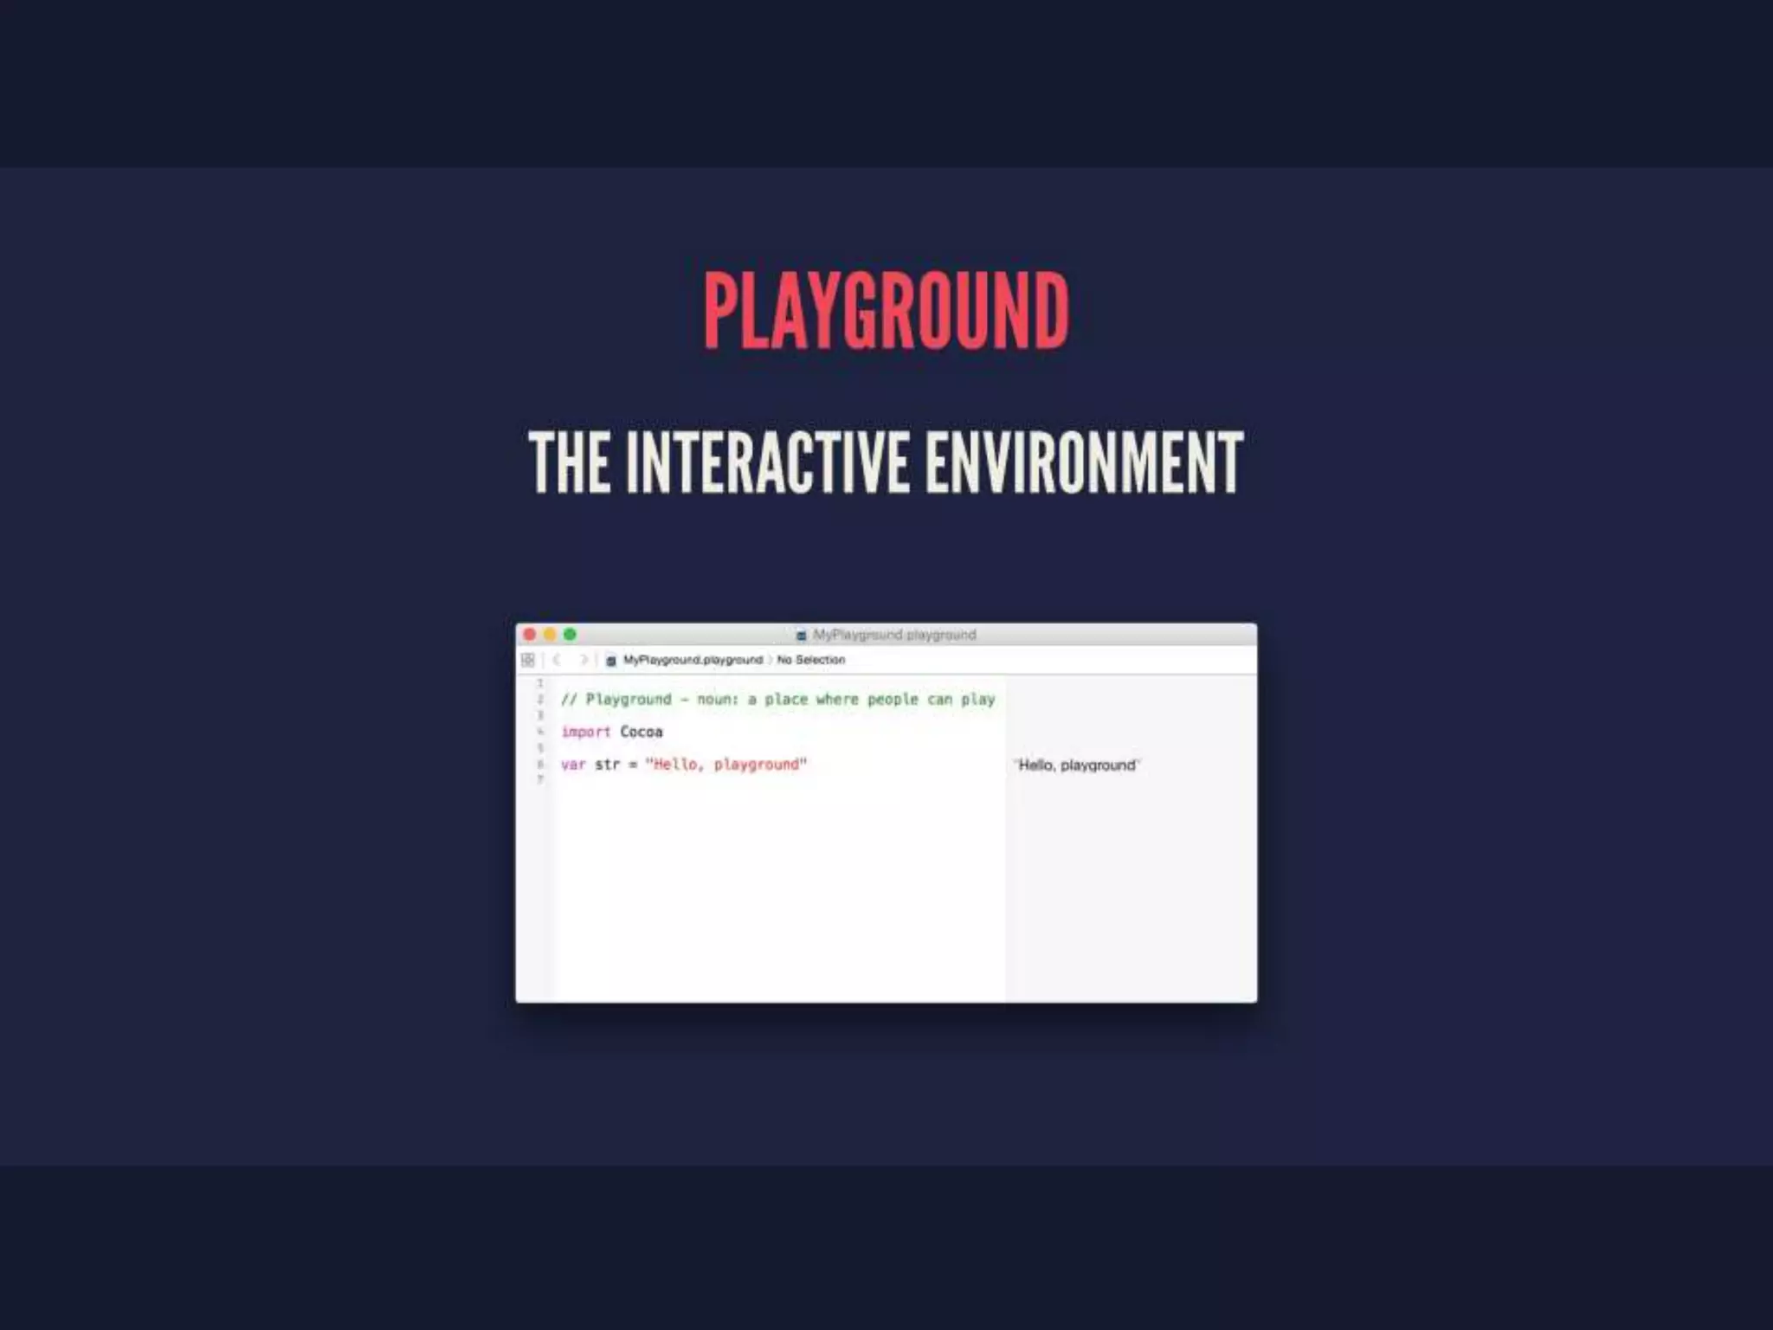The height and width of the screenshot is (1330, 1773).
Task: Click line number 6 in the gutter
Action: [x=540, y=765]
